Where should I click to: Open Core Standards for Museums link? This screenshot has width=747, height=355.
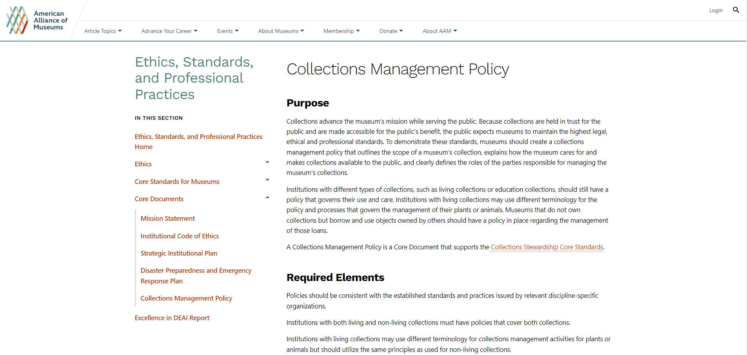tap(177, 182)
